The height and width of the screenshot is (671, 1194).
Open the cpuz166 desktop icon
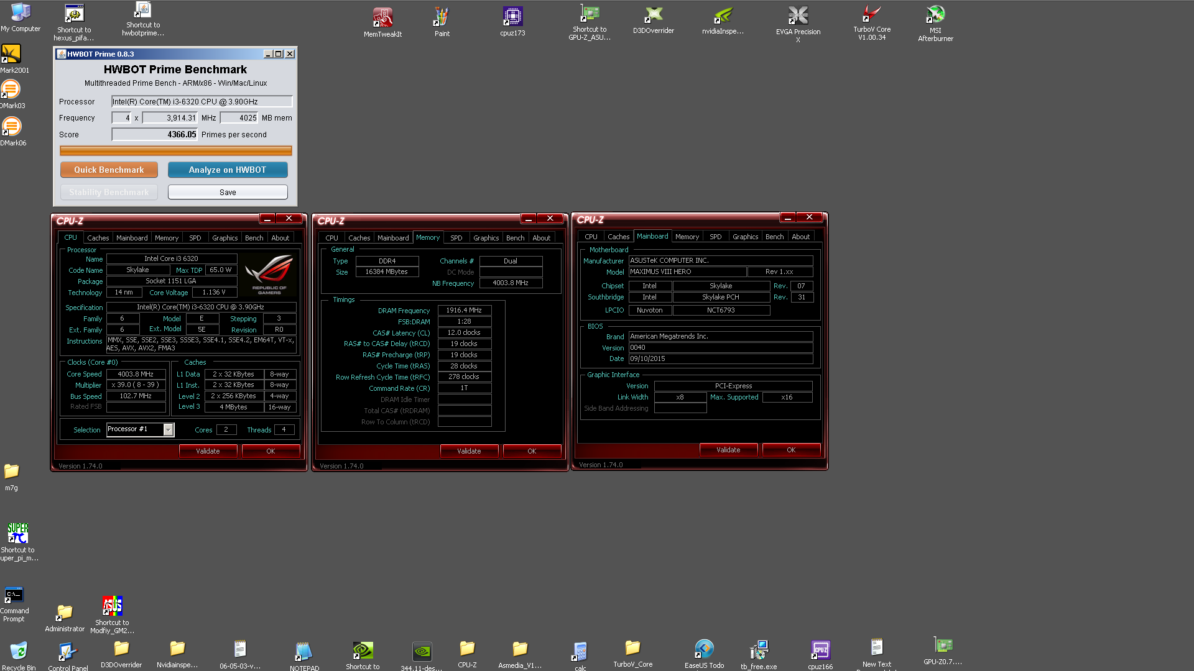click(x=820, y=655)
